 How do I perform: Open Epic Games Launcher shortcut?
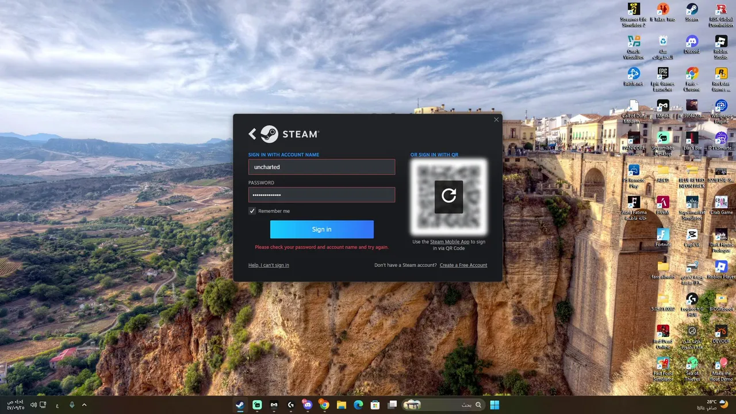click(x=663, y=79)
